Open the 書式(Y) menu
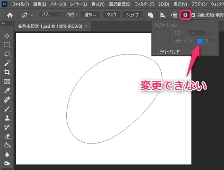Viewport: 224px width, 170px height. click(x=98, y=4)
